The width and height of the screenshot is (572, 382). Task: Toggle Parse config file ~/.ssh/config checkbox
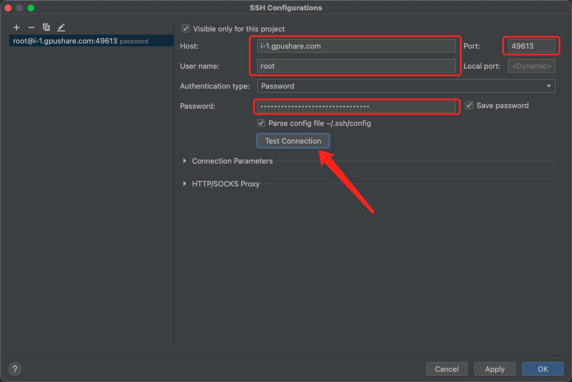261,123
